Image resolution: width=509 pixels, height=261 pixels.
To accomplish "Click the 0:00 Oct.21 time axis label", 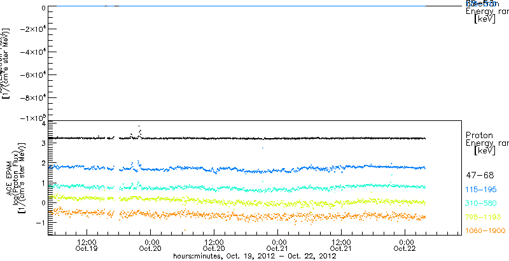I will pyautogui.click(x=277, y=245).
